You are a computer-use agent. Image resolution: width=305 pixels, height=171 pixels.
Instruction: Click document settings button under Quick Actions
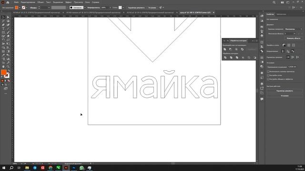[285, 91]
